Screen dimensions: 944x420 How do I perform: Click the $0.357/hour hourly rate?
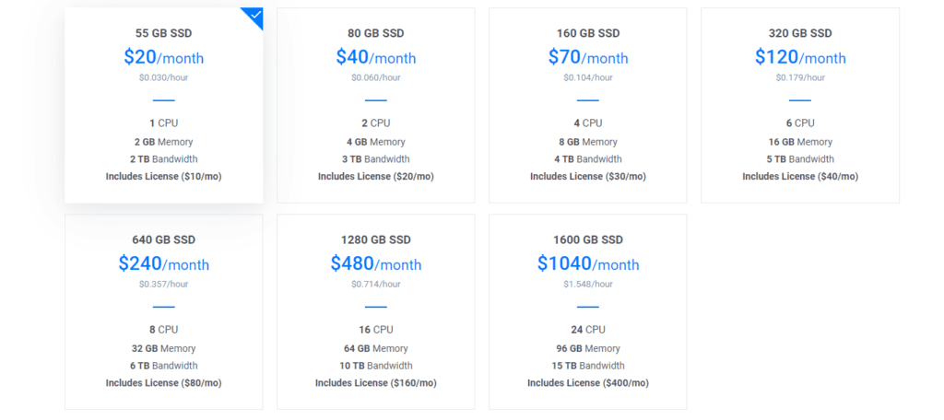(164, 284)
